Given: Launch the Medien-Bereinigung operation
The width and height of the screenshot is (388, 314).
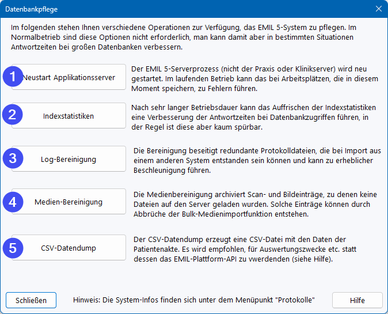Looking at the screenshot, I should pyautogui.click(x=69, y=202).
